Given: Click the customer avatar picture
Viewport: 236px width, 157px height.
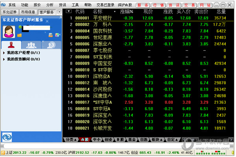Looking at the screenshot, I should point(9,32).
